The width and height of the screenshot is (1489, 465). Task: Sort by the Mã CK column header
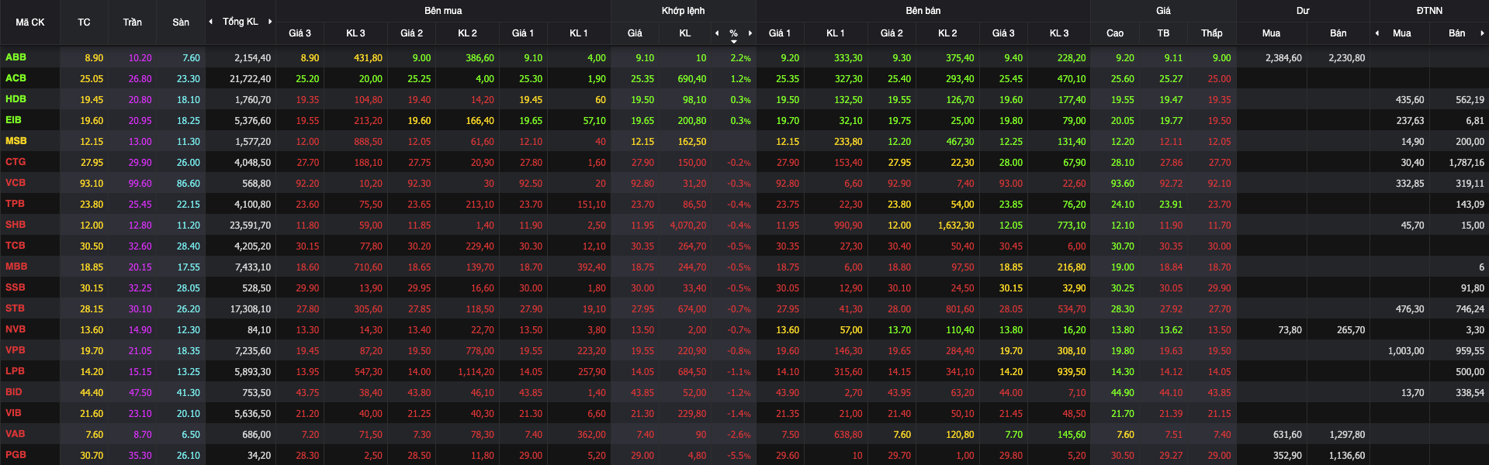click(30, 22)
